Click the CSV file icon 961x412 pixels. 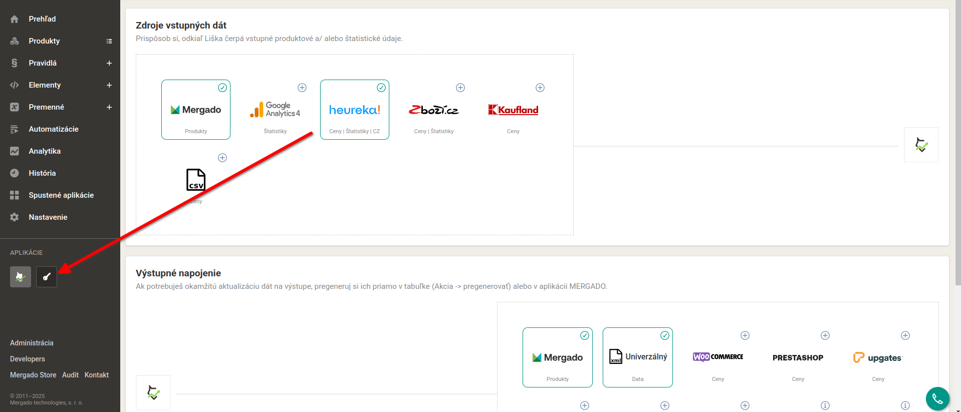click(196, 180)
